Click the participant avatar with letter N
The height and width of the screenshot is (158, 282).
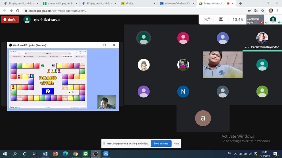pyautogui.click(x=183, y=92)
